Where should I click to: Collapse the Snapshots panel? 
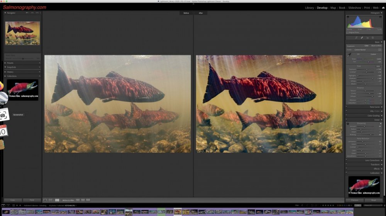coord(5,67)
